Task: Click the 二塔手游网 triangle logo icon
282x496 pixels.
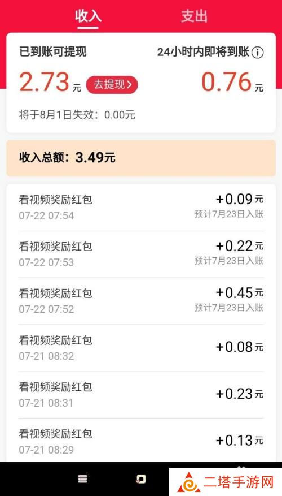Action: click(x=188, y=483)
